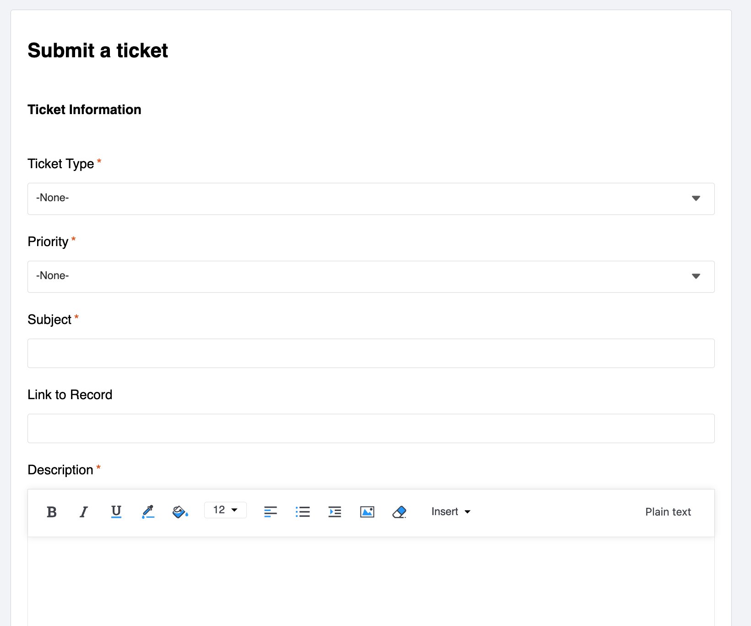
Task: Focus the Link to Record field
Action: [371, 428]
